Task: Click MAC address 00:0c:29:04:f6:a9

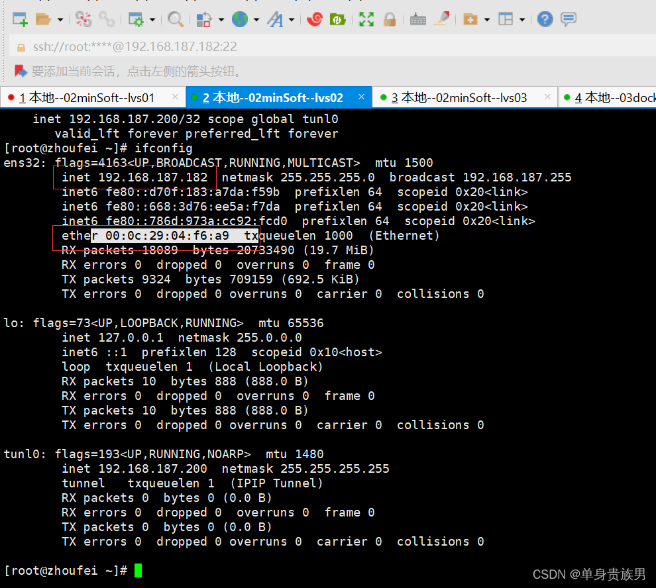Action: coord(167,236)
